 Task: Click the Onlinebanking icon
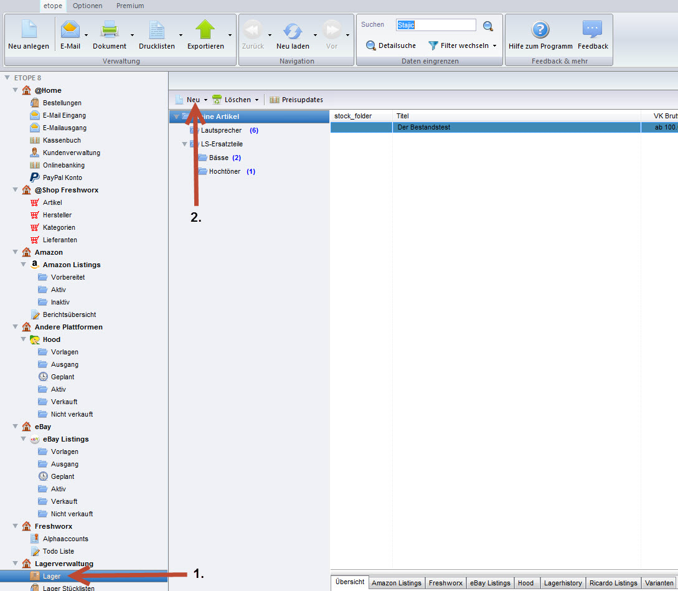(x=35, y=165)
